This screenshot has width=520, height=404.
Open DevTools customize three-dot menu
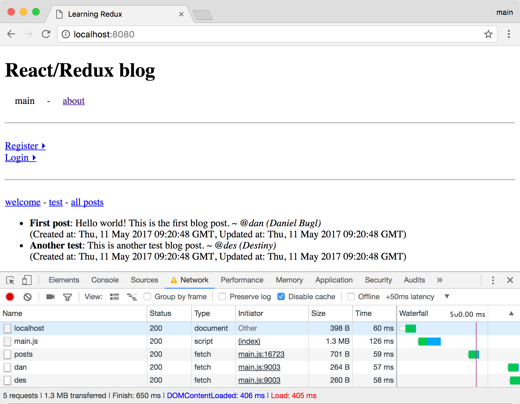point(493,280)
